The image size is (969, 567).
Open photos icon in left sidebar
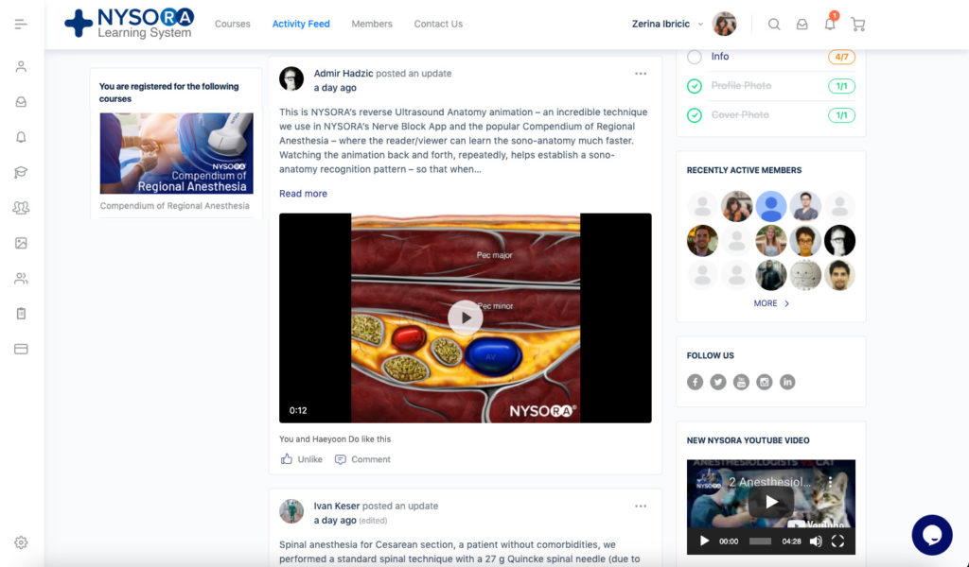(x=21, y=243)
